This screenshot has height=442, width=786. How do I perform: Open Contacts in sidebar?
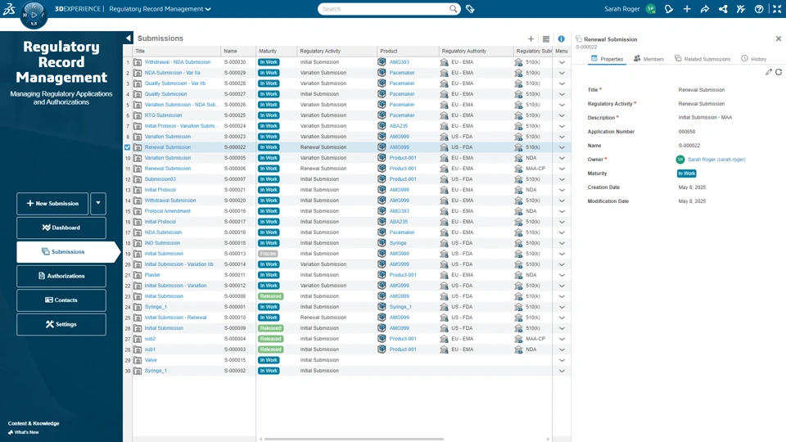(x=61, y=300)
